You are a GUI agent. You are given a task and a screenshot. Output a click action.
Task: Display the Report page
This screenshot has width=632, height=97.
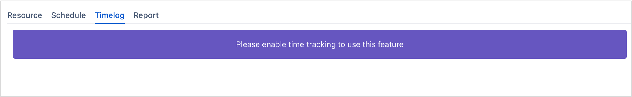click(x=146, y=15)
